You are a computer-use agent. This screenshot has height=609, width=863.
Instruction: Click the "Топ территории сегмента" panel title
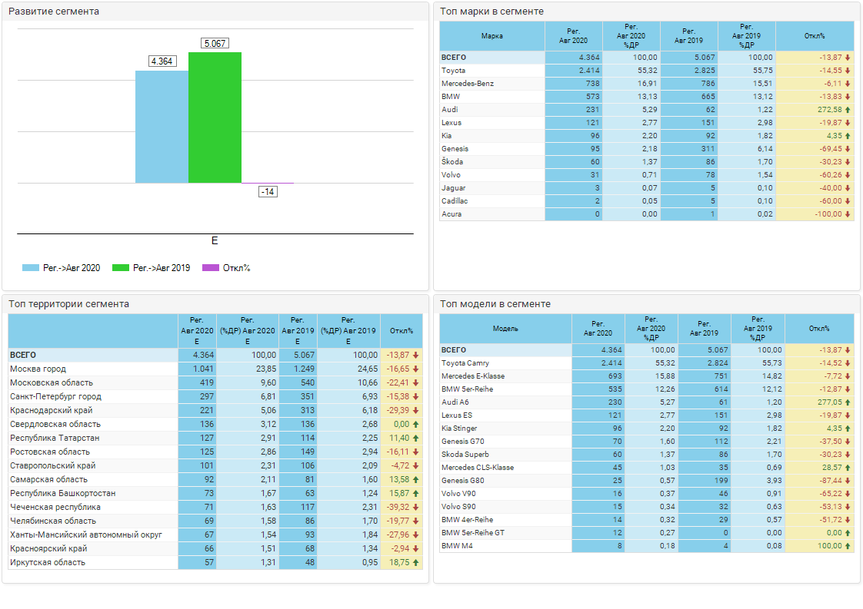[68, 304]
